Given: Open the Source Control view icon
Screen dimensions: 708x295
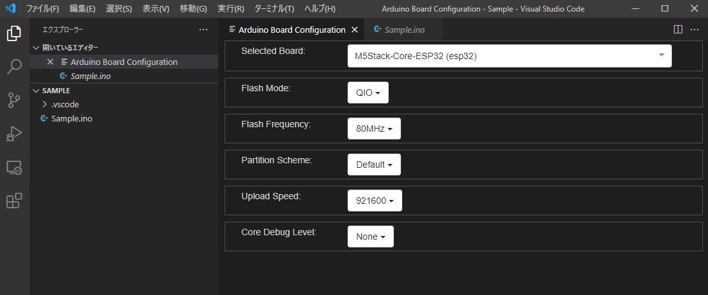Looking at the screenshot, I should (14, 100).
